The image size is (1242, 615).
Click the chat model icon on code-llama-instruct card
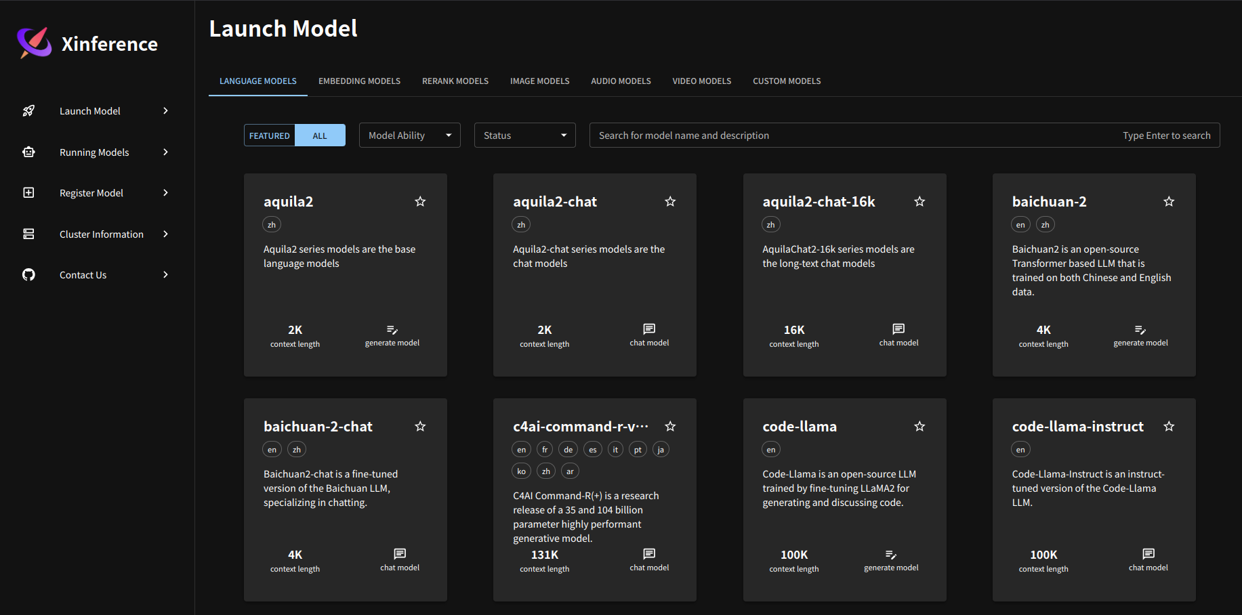pyautogui.click(x=1148, y=554)
